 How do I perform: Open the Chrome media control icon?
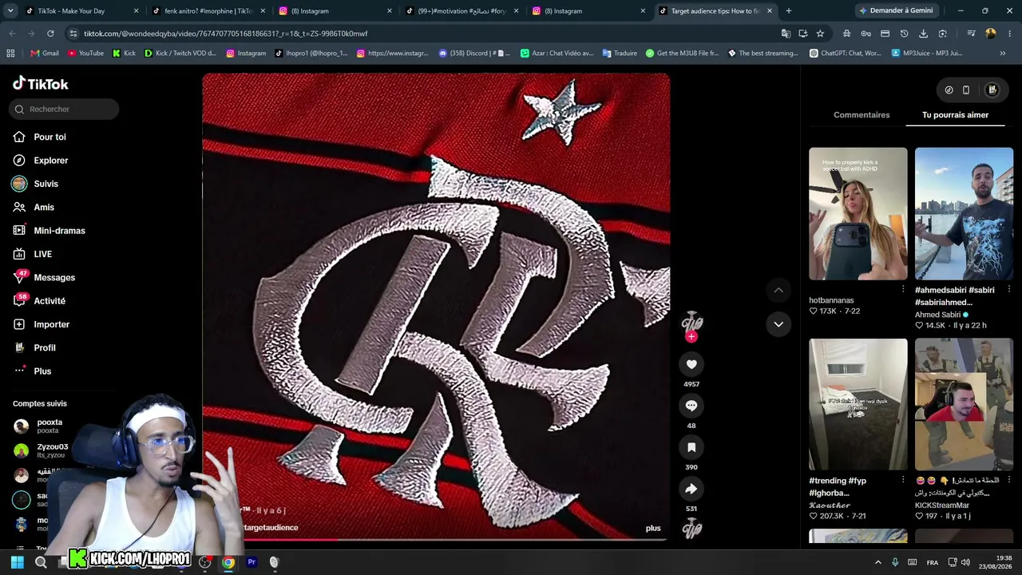point(971,34)
